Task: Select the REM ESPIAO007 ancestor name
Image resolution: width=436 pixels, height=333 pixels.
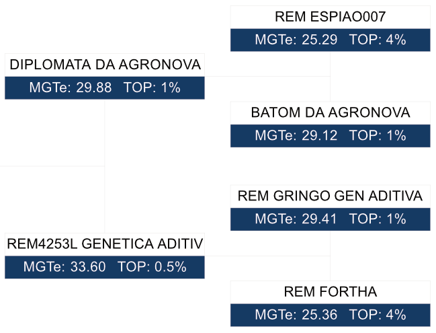Action: pos(330,17)
